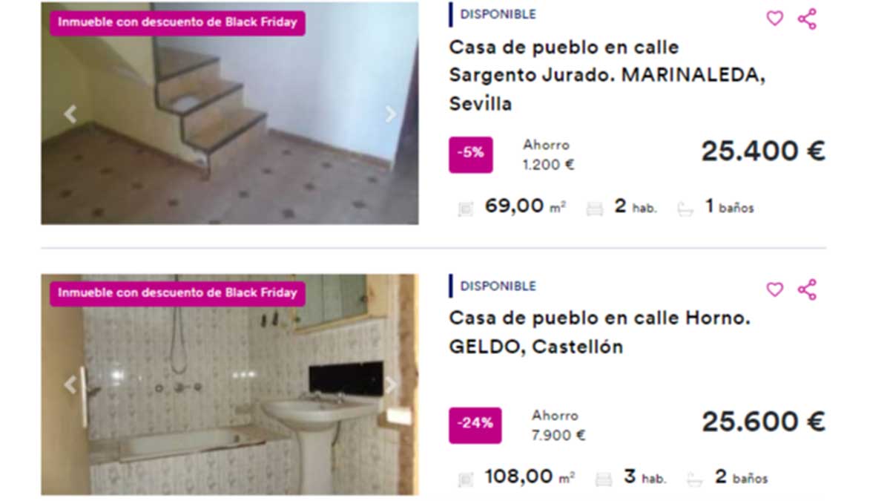This screenshot has height=501, width=890.
Task: Click the 108,00 m² surface detail
Action: coord(517,478)
